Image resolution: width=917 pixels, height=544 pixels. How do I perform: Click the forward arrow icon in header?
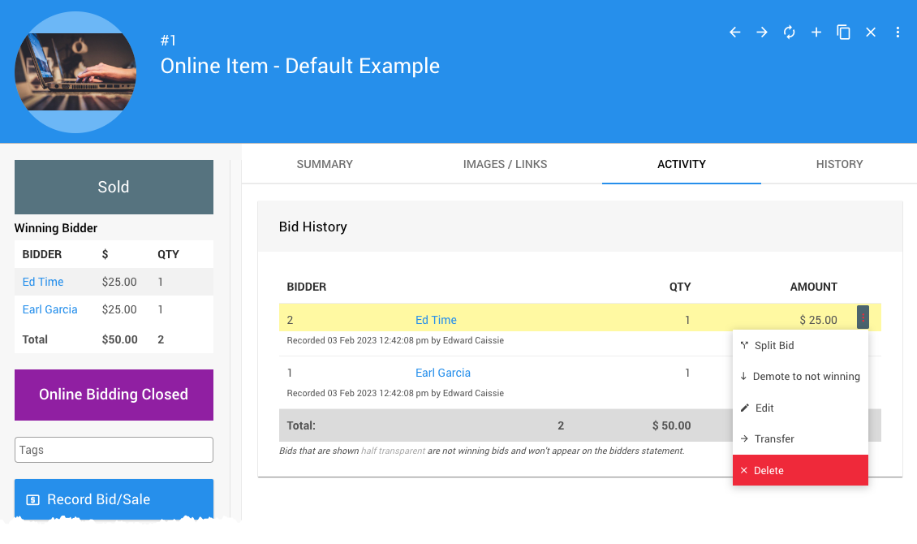[x=762, y=32]
